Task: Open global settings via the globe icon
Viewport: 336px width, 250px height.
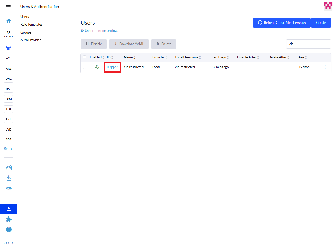Action: pos(8,229)
